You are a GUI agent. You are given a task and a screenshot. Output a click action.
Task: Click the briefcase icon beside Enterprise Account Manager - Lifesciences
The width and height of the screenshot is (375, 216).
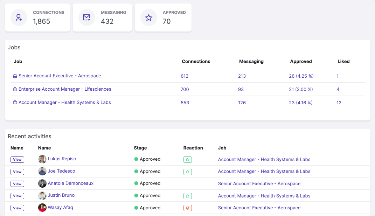click(15, 89)
